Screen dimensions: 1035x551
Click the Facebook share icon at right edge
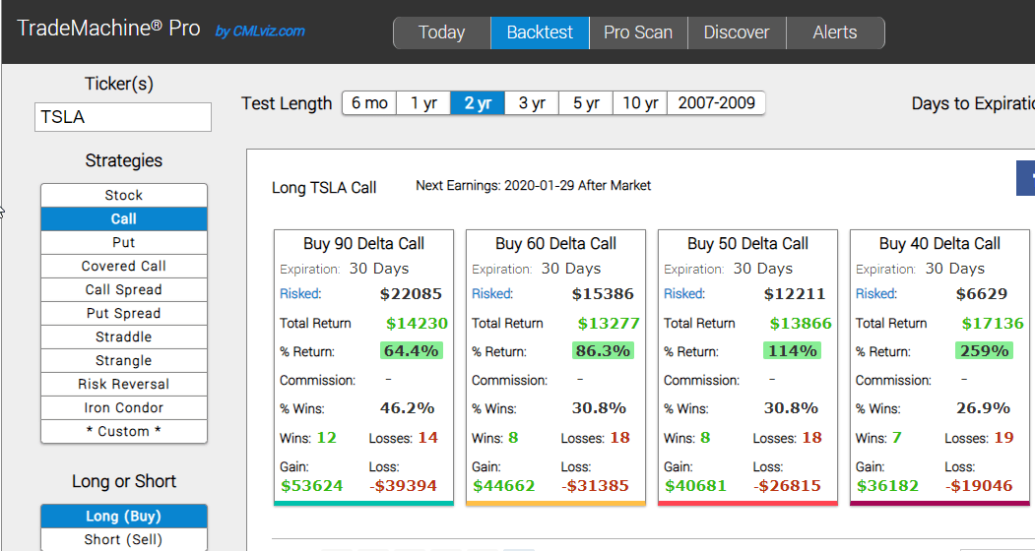pos(1026,178)
